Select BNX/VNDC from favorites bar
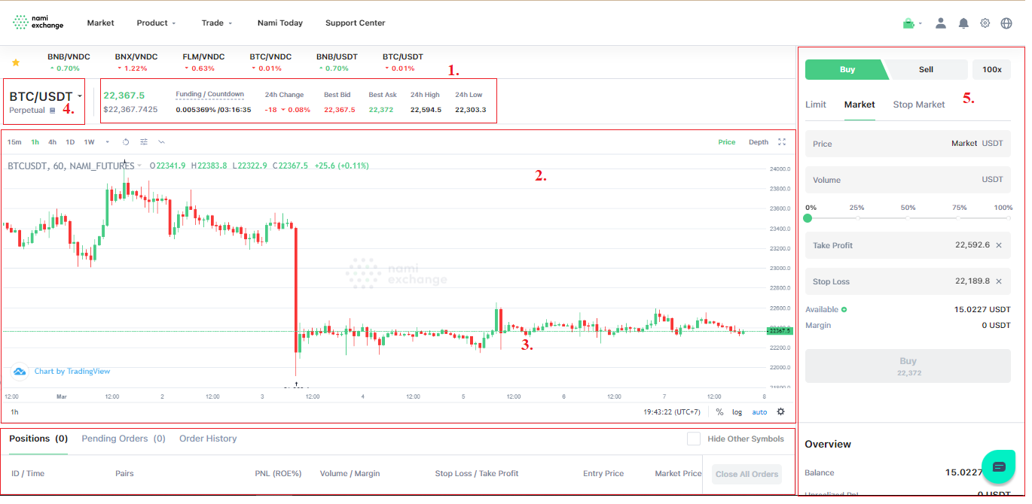Viewport: 1032px width, 504px height. (136, 62)
